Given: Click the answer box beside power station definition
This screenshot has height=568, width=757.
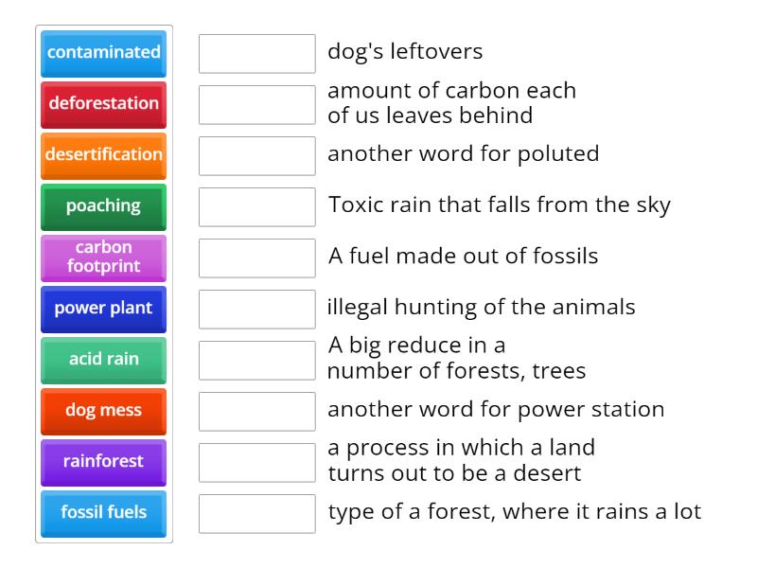Looking at the screenshot, I should tap(256, 411).
